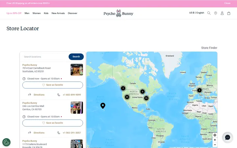Open the Women menu
This screenshot has height=148, width=237.
click(x=37, y=13)
